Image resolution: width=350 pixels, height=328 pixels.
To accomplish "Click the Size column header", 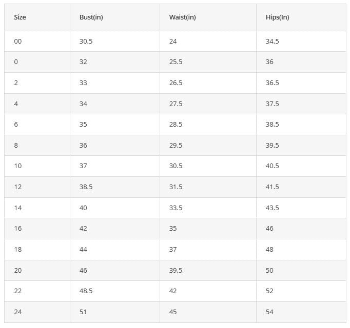I will pyautogui.click(x=20, y=17).
